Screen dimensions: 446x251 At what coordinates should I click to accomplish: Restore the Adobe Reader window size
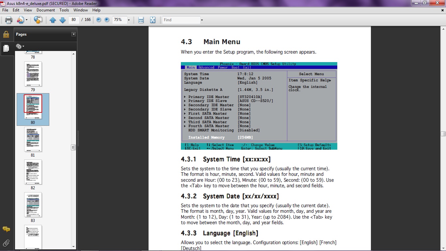click(425, 3)
